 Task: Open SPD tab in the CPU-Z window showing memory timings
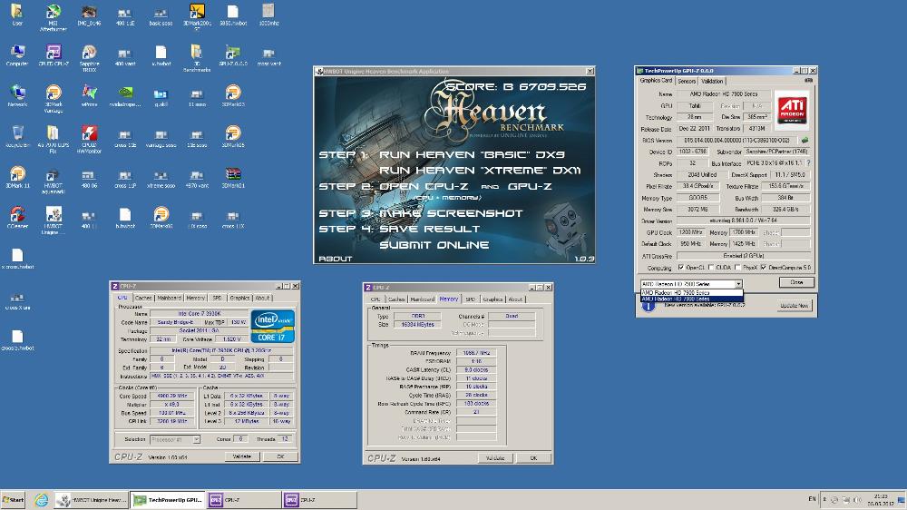click(470, 299)
